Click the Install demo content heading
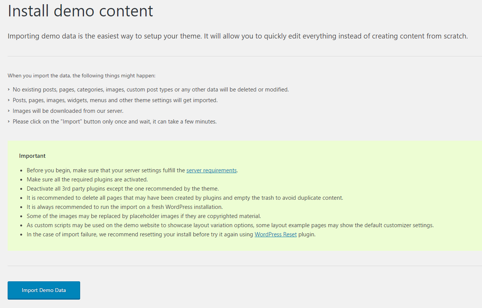The height and width of the screenshot is (308, 482). coord(81,11)
